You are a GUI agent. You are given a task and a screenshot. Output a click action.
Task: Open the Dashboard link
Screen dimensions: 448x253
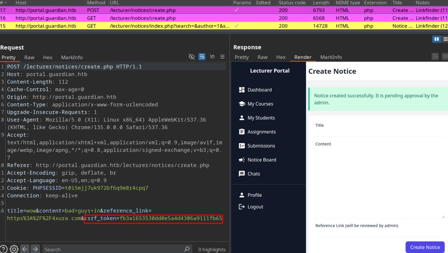pos(259,90)
